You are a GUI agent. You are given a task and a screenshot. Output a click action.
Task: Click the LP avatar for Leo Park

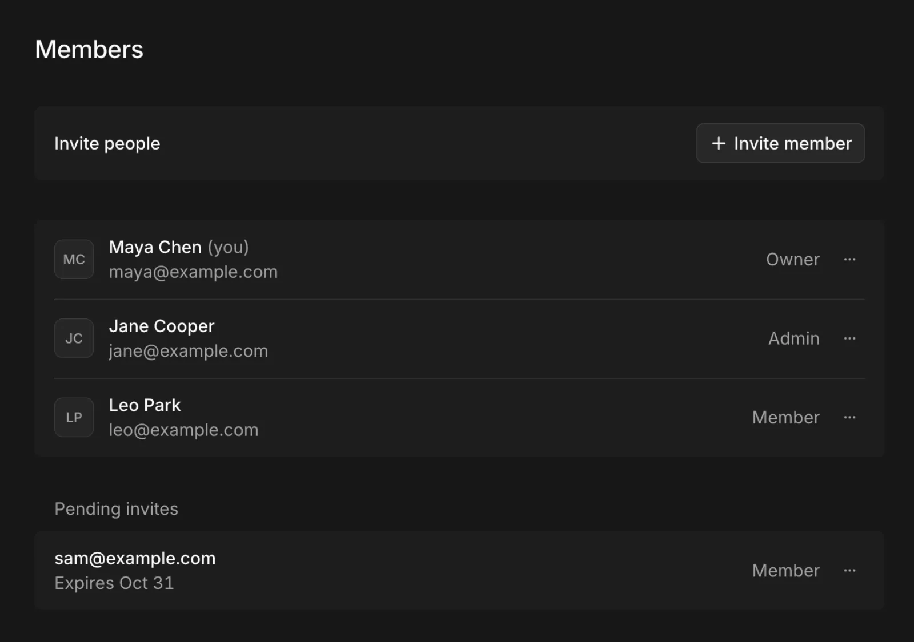[74, 418]
